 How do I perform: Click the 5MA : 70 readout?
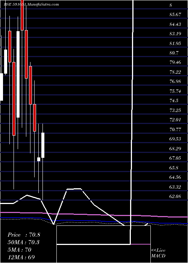tap(19, 250)
